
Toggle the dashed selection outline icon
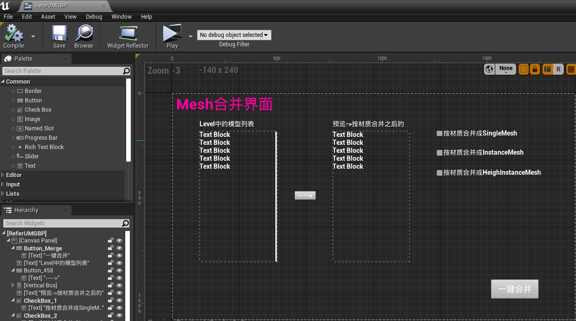[524, 69]
